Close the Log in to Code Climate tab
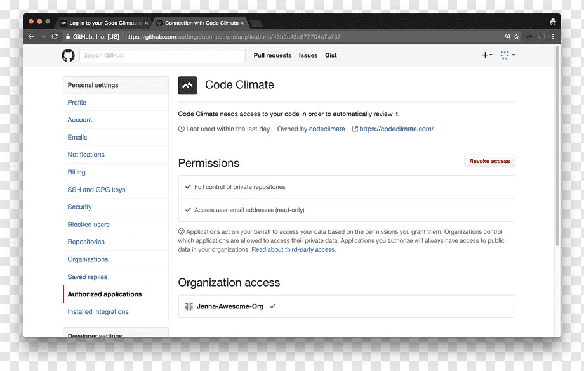 coord(147,23)
